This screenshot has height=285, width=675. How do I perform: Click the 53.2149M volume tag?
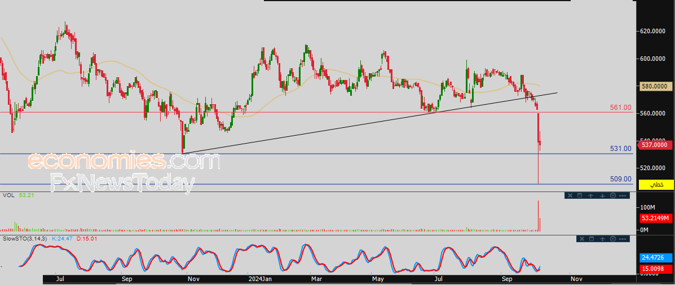(x=656, y=219)
